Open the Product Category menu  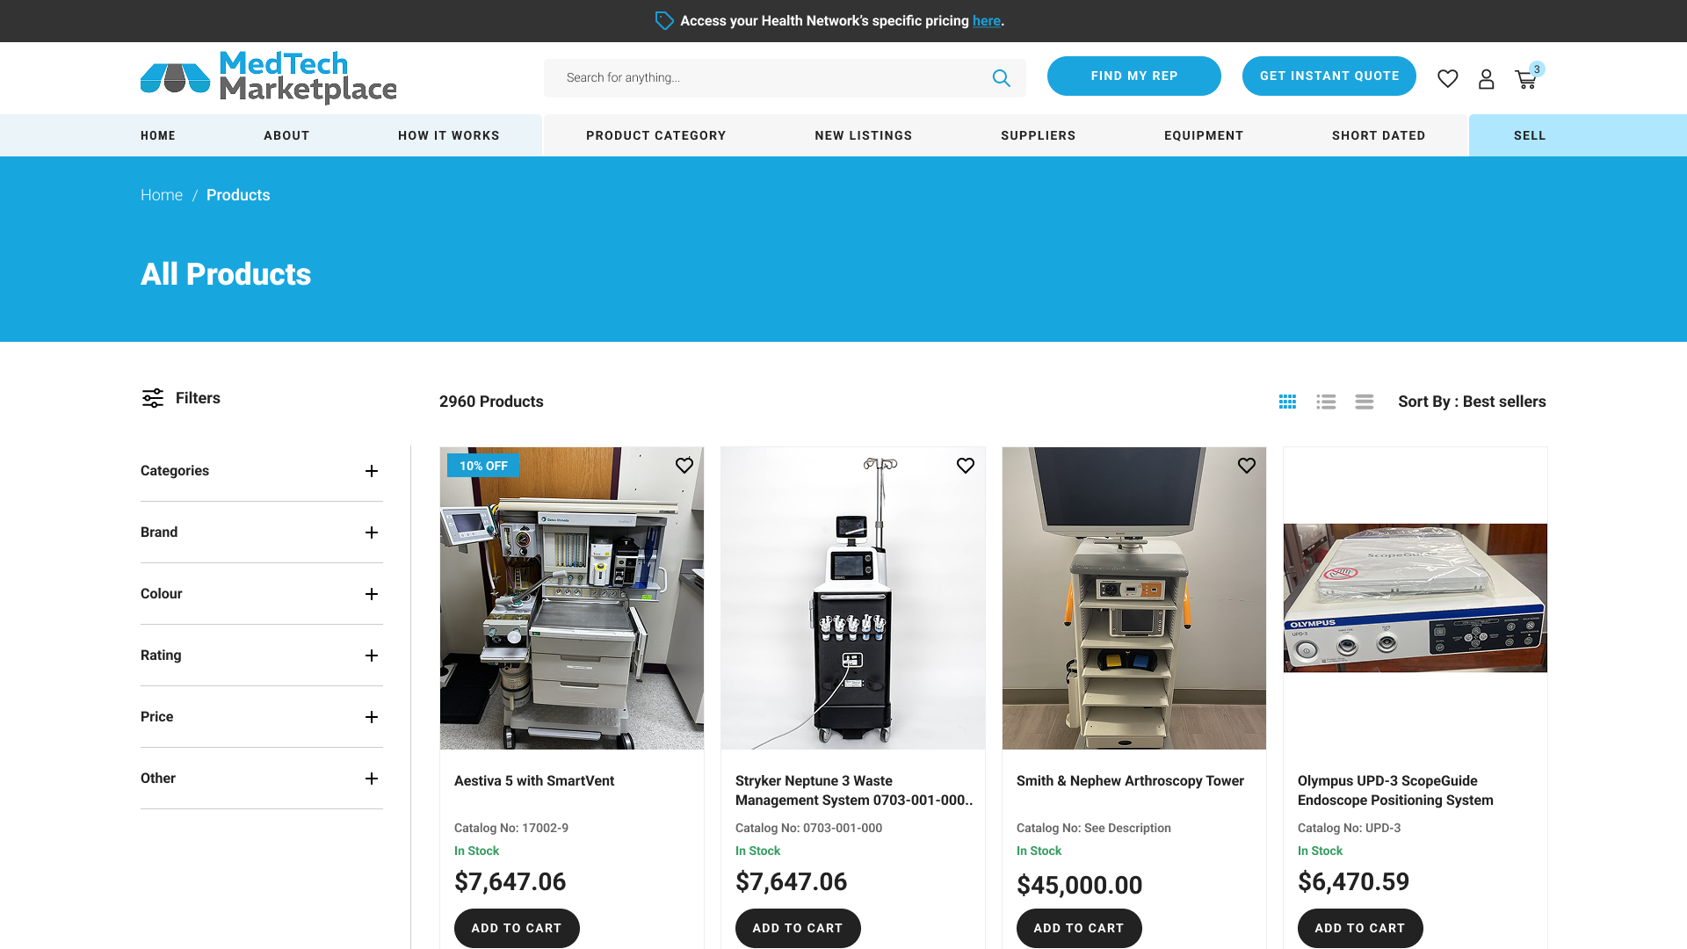tap(655, 135)
